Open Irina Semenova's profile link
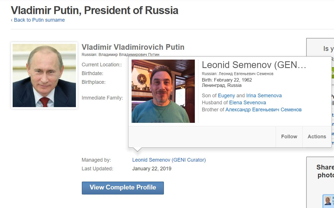 (x=264, y=96)
